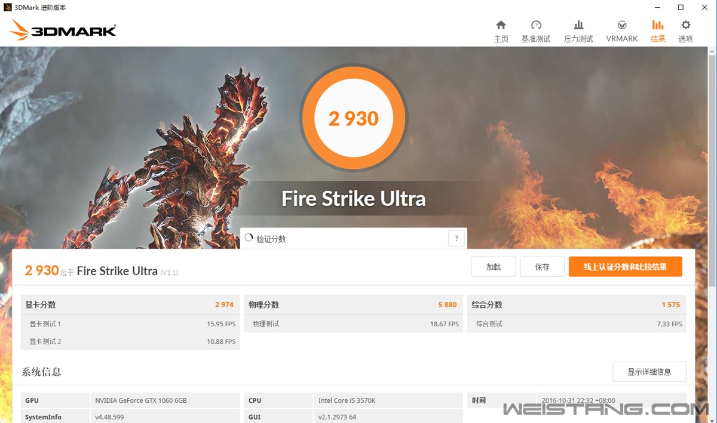Click the combined score value 1 575
This screenshot has width=717, height=423.
671,304
